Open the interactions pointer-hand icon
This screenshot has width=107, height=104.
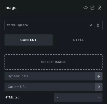click(x=99, y=8)
